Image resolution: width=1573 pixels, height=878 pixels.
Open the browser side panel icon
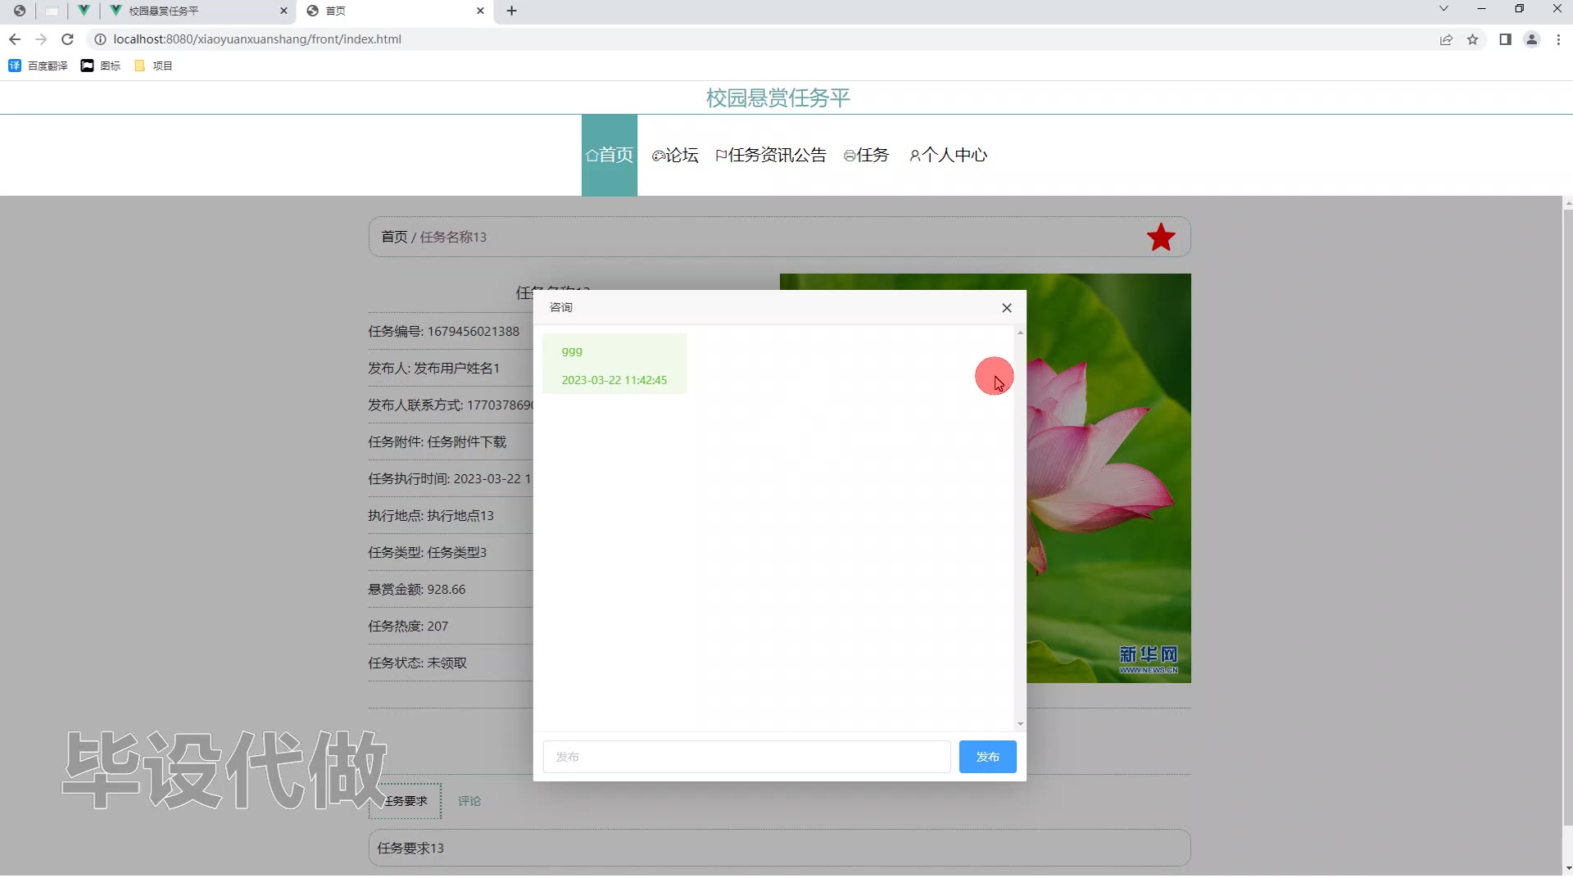[x=1505, y=39]
